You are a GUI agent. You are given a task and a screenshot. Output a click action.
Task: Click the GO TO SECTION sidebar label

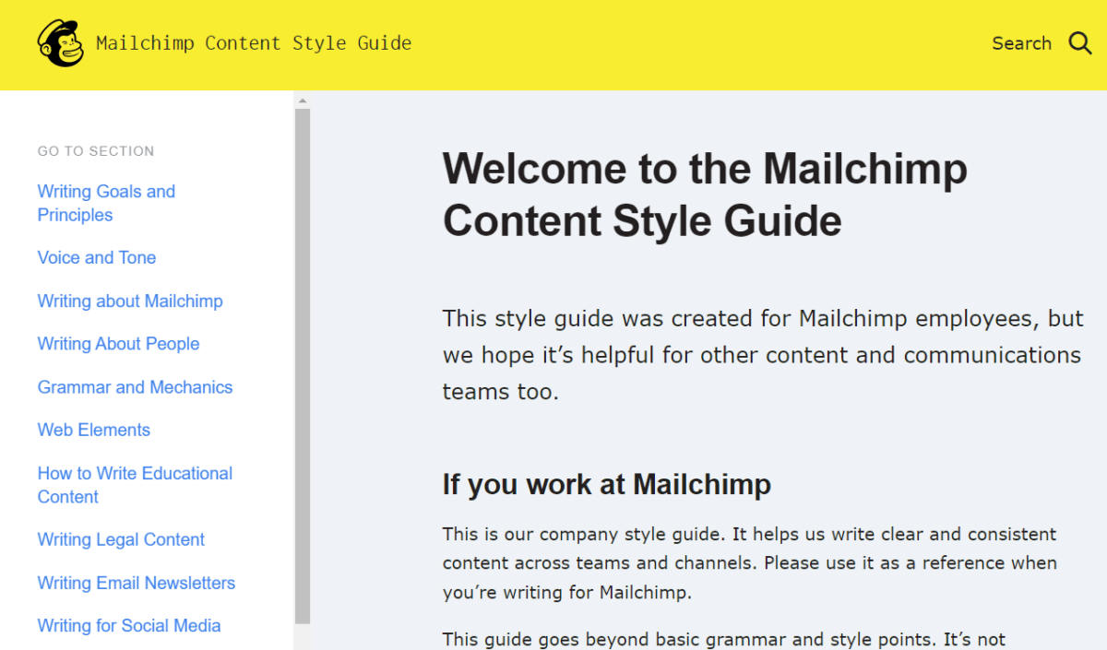click(95, 150)
